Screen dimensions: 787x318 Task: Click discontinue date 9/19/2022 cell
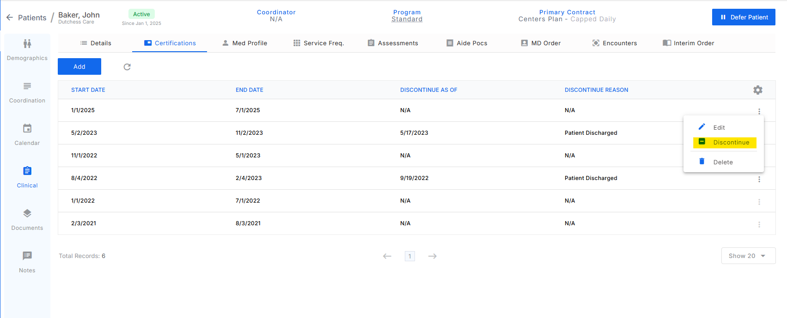[x=415, y=178]
